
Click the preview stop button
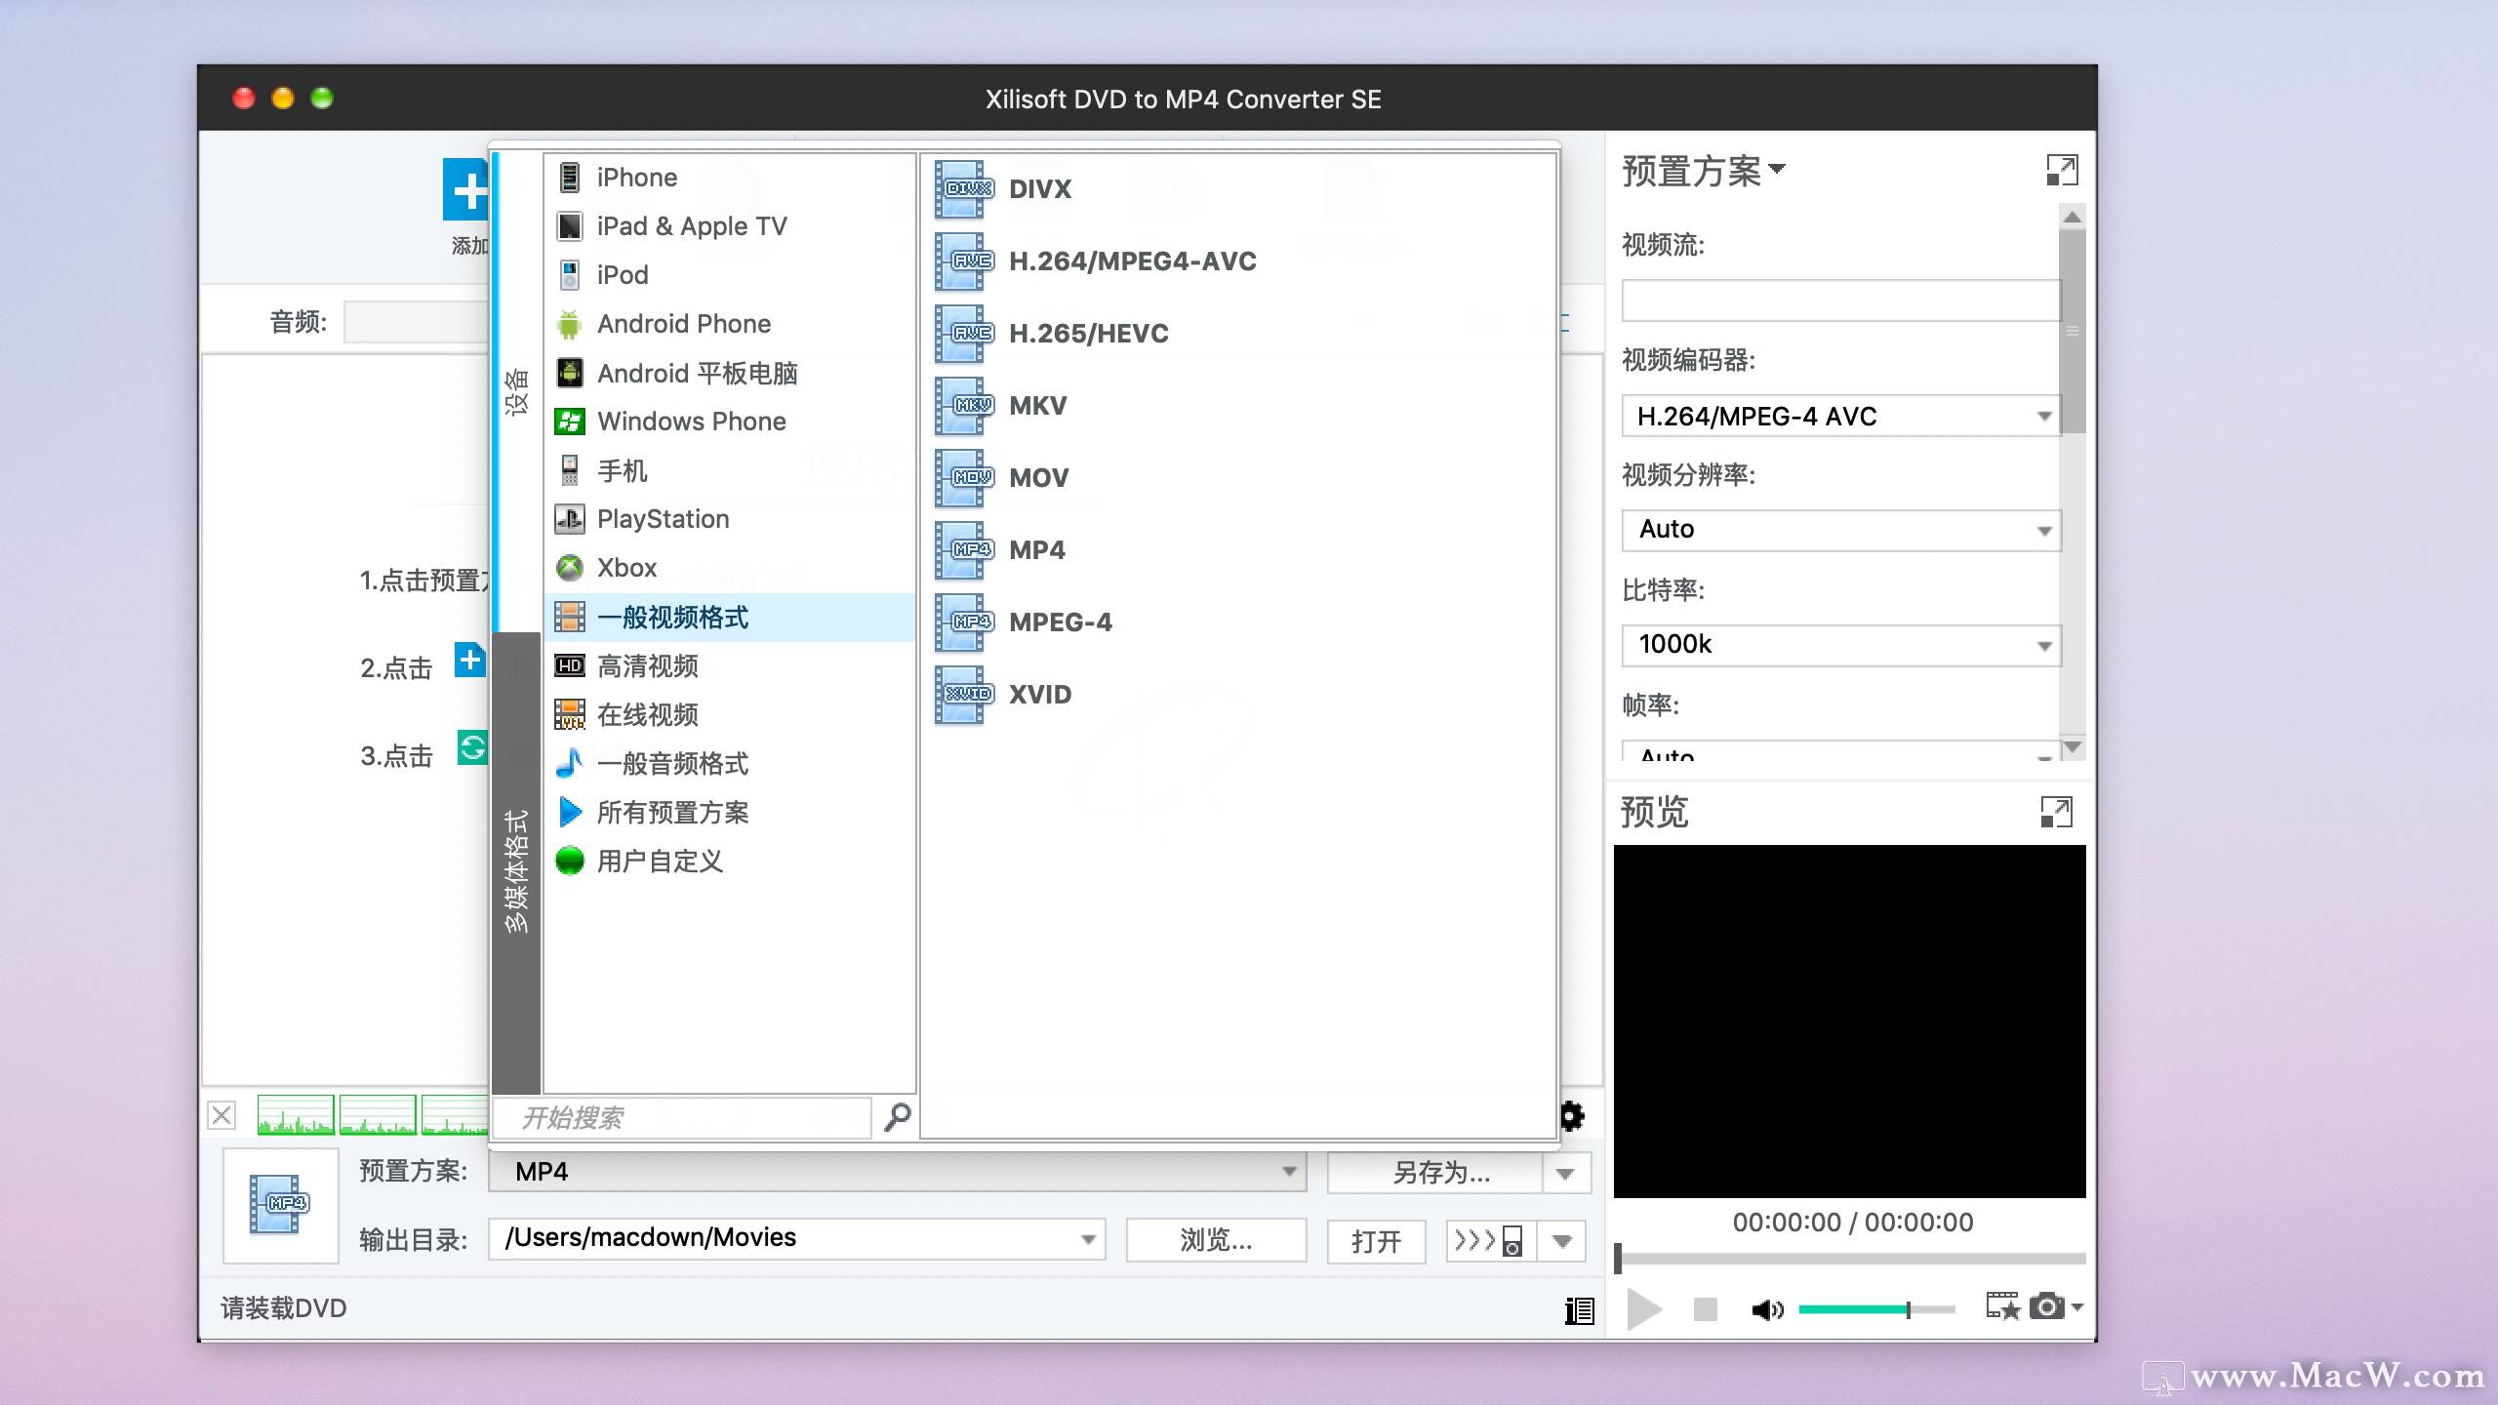pos(1705,1309)
